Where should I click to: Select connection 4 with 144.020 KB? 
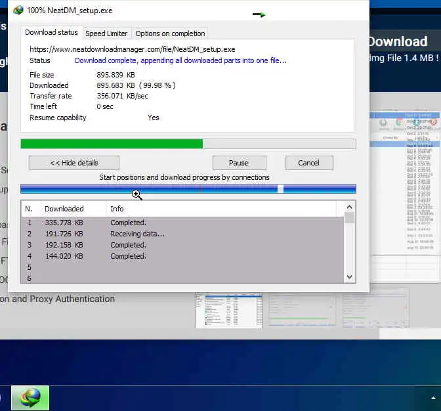(x=182, y=256)
